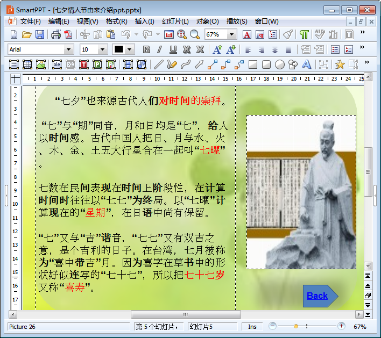Click the gold star animation icon
Screen dimensions: 381x338
[340, 64]
